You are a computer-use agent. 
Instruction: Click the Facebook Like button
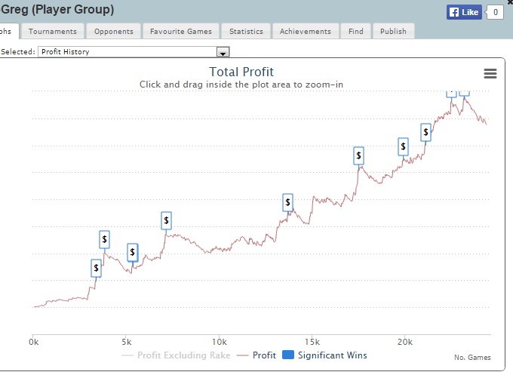point(464,12)
